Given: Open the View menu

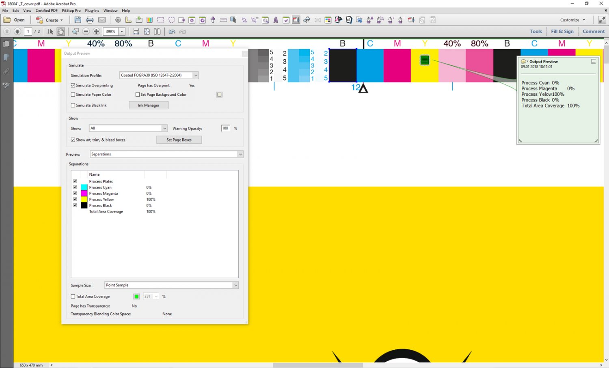Looking at the screenshot, I should (x=27, y=11).
